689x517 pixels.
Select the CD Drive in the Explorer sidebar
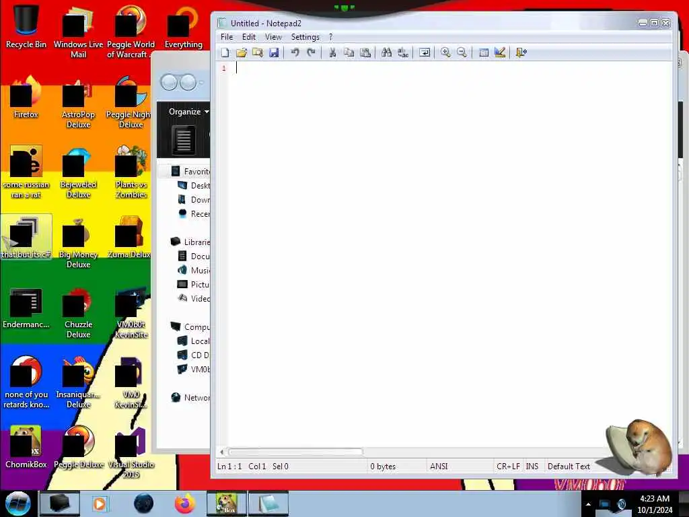click(x=194, y=355)
